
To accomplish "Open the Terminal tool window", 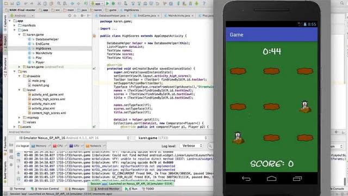I will [x=17, y=189].
